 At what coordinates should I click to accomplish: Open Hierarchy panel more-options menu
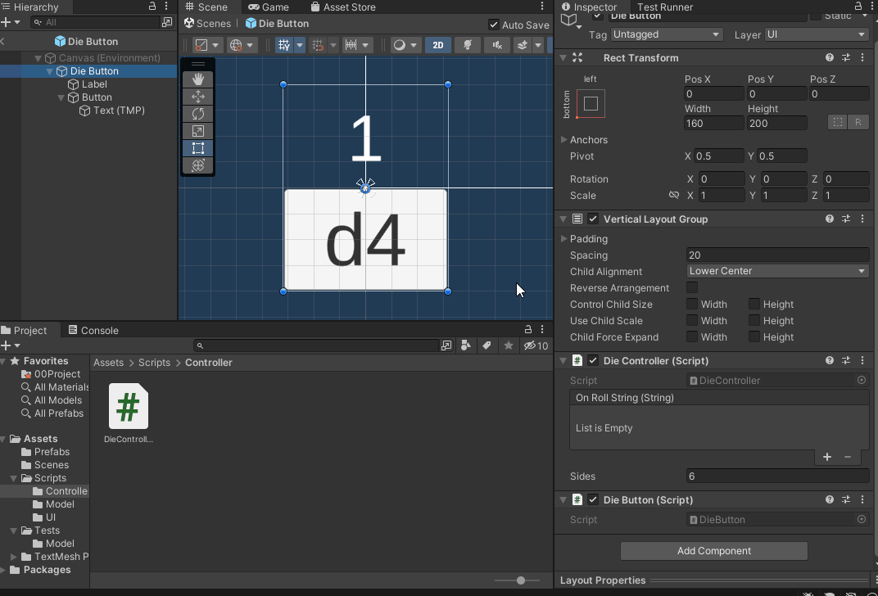pyautogui.click(x=166, y=7)
